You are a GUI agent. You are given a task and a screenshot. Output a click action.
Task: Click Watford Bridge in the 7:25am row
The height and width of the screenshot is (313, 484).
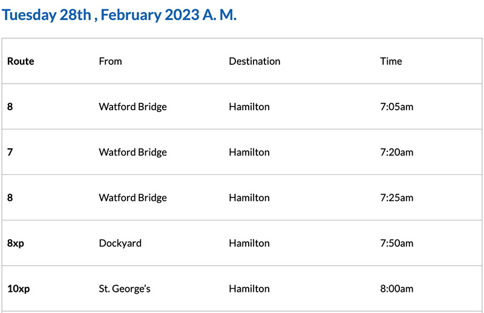[132, 197]
